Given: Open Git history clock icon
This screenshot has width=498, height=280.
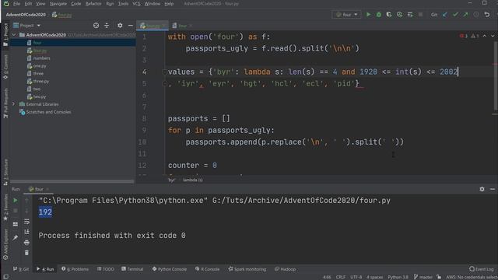Looking at the screenshot, I should 476,15.
